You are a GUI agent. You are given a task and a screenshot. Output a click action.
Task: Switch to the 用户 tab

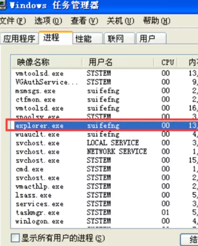[x=151, y=38]
